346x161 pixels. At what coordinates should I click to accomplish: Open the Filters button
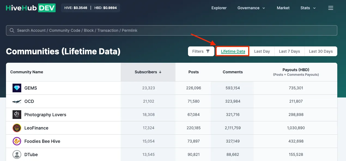pos(201,51)
